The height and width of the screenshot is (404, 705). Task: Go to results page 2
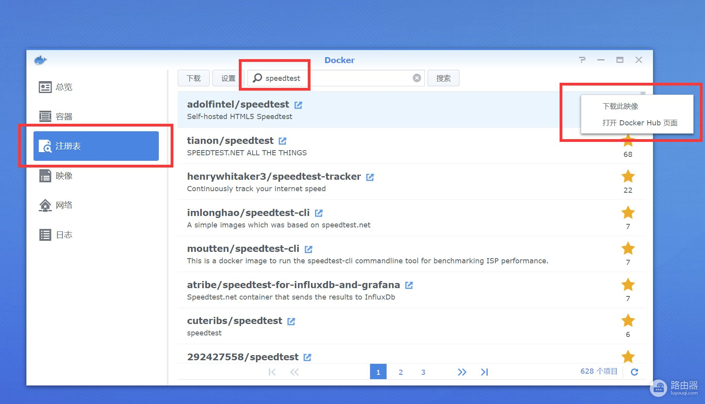click(x=401, y=372)
